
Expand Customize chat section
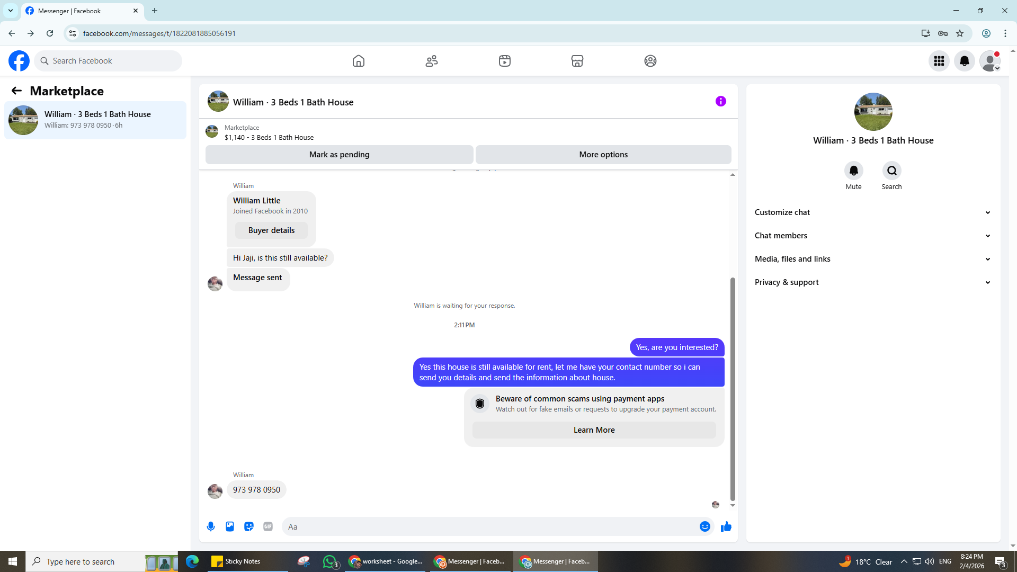point(872,212)
